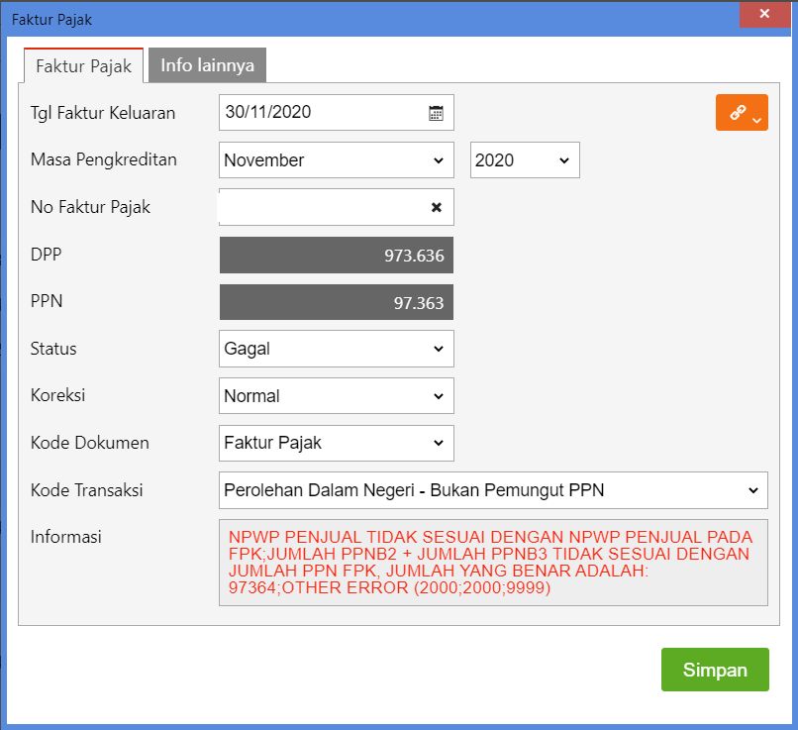This screenshot has height=730, width=798.
Task: Click the Kode Dokumen label
Action: click(x=89, y=443)
